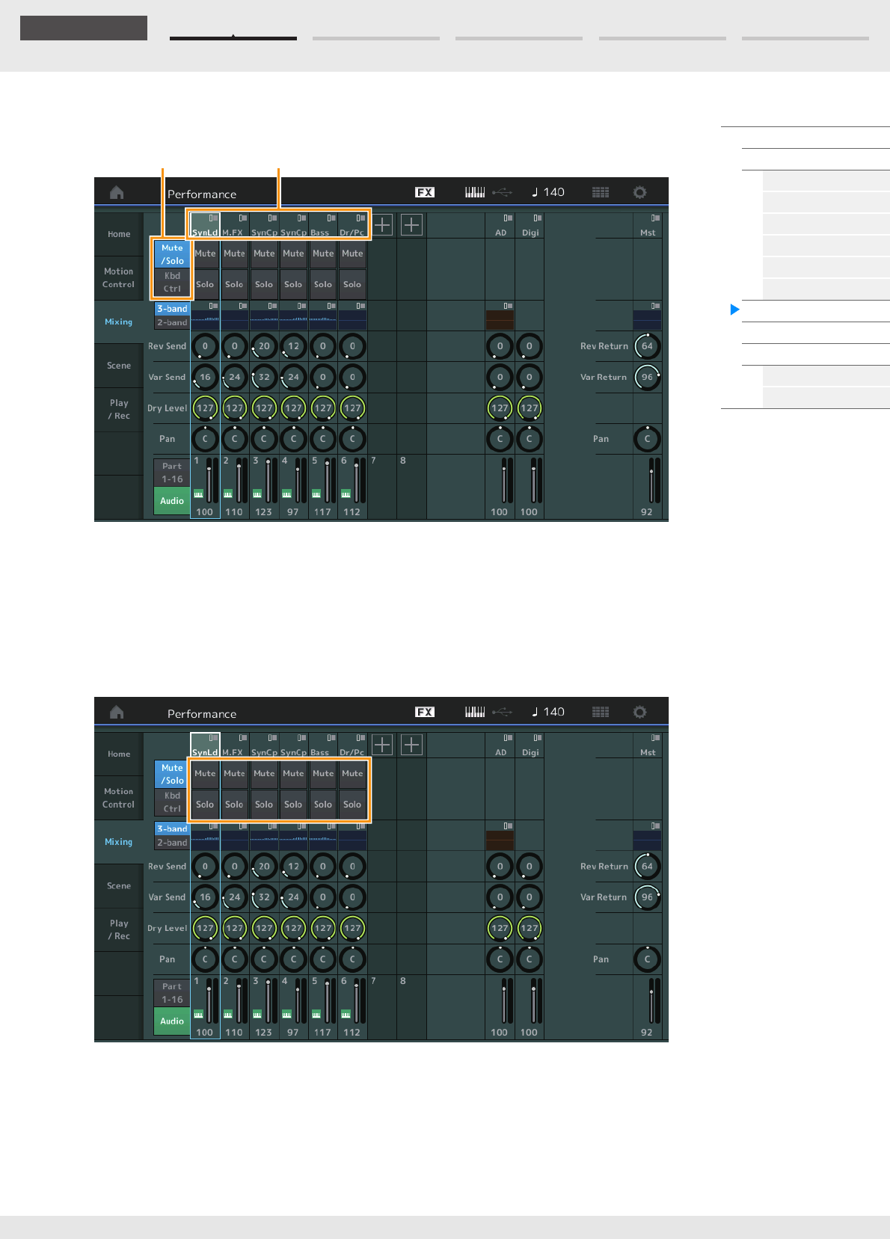Select SynLd part header in upper screen
Screen dimensions: 890x1239
[205, 225]
